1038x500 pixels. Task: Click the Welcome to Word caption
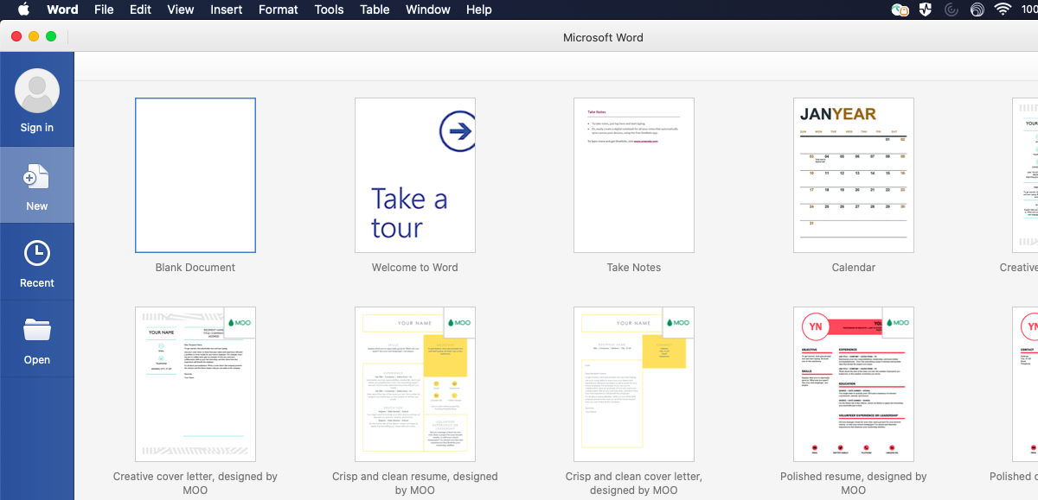[415, 268]
